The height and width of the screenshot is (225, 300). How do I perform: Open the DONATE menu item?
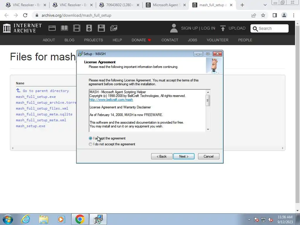pyautogui.click(x=142, y=40)
